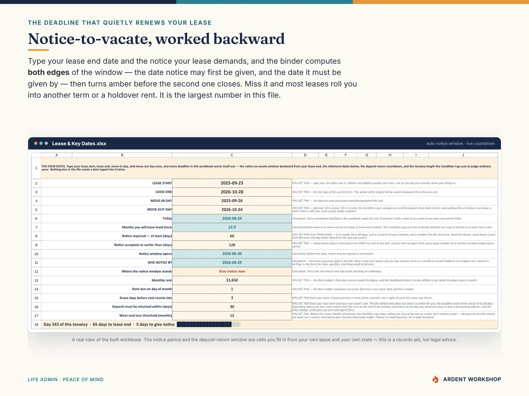
Task: Click 'THE FOUR DATES' instruction banner cell
Action: [x=269, y=168]
